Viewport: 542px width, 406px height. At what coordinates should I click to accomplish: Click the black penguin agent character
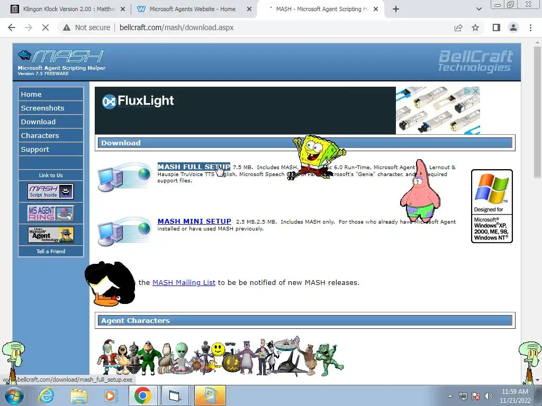pyautogui.click(x=110, y=284)
